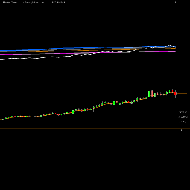The width and height of the screenshot is (190, 190).
Task: Click the 'Weekly Charts' title text
Action: [x=10, y=2]
